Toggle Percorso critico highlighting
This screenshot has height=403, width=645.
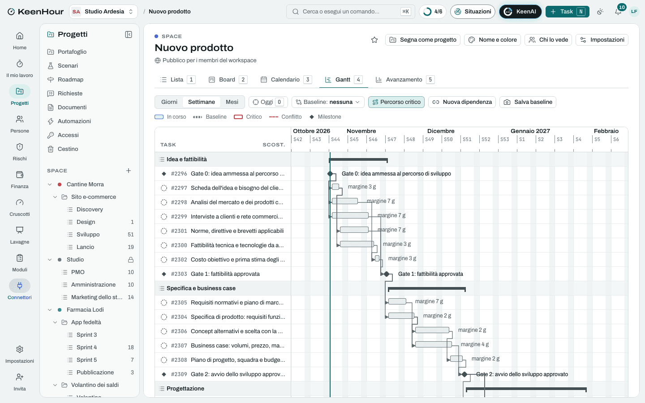click(x=396, y=102)
